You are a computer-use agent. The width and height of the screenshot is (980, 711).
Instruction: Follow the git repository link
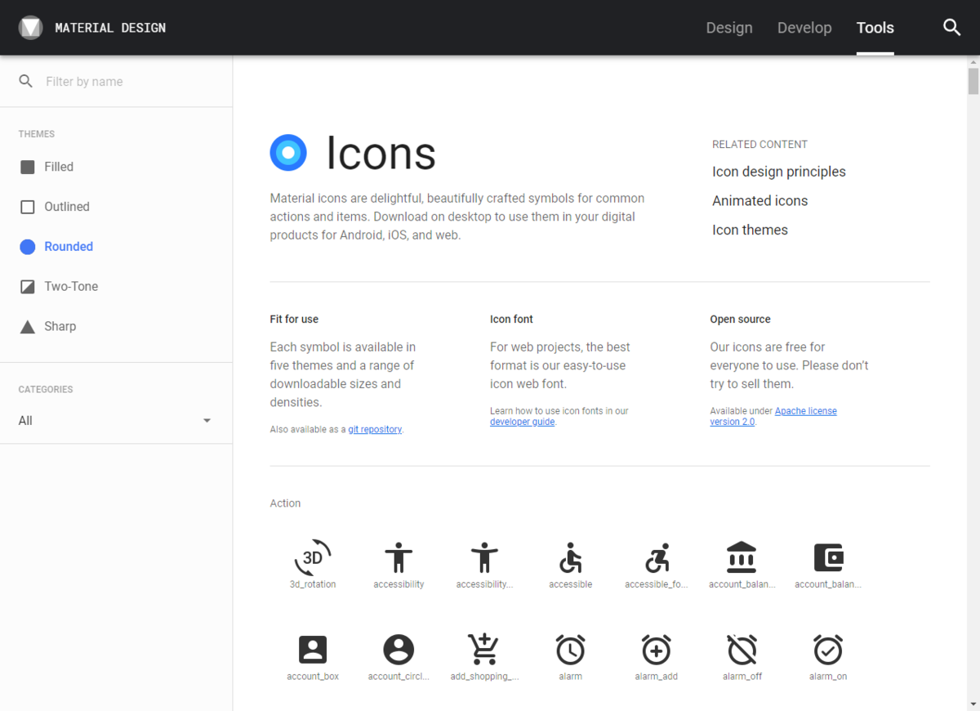point(375,430)
